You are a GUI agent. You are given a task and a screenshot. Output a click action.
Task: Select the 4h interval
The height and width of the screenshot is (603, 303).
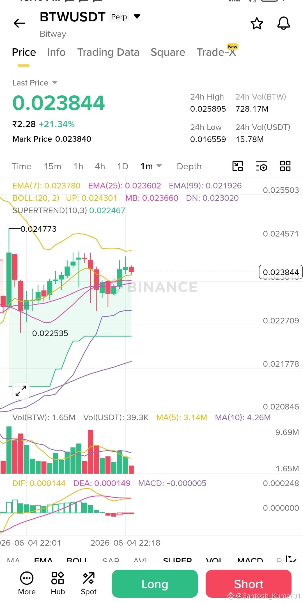(x=100, y=166)
